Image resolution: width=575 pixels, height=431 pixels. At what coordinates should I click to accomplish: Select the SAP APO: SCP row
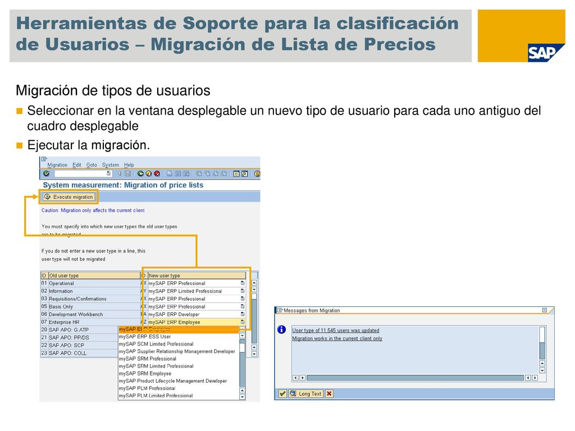[79, 345]
